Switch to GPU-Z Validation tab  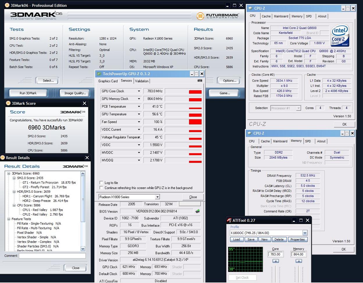pyautogui.click(x=142, y=81)
